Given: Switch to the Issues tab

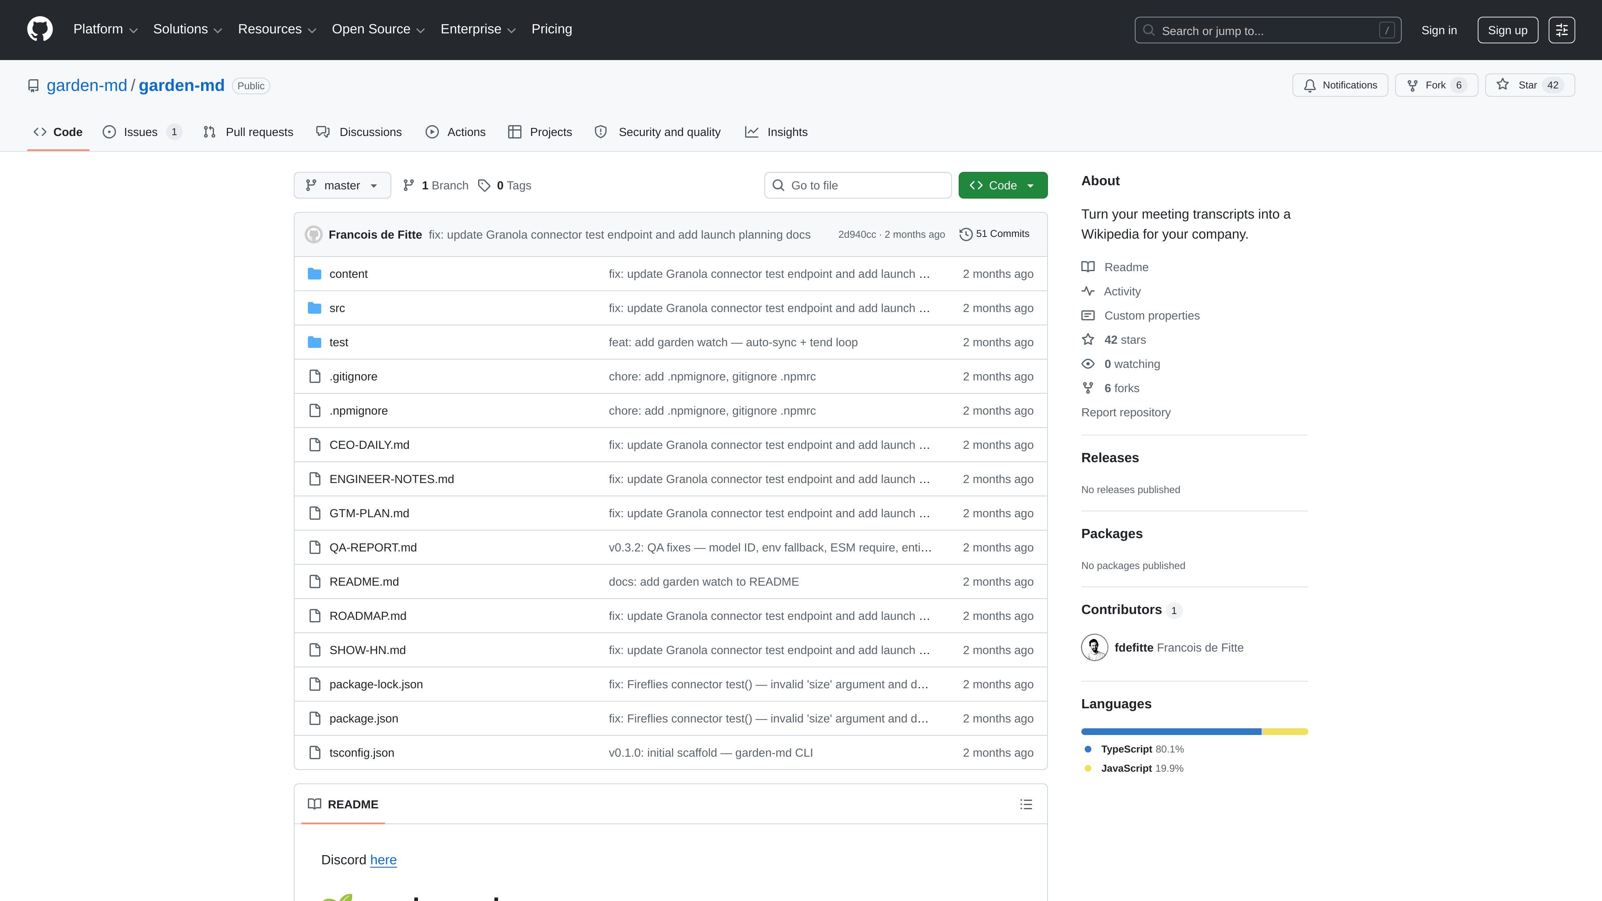Looking at the screenshot, I should [x=142, y=132].
